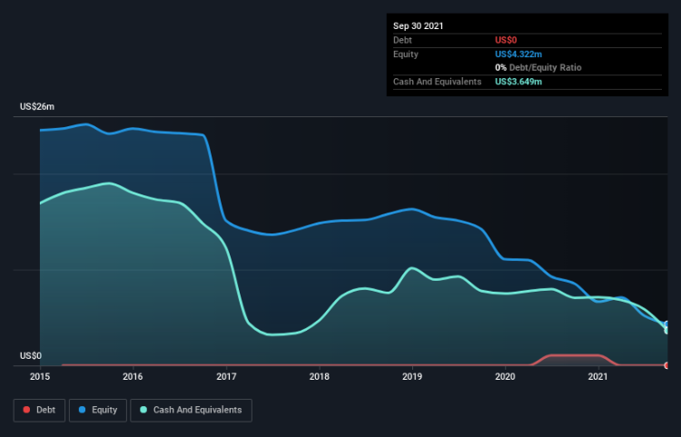Toggle the Equity series in the legend

pyautogui.click(x=96, y=410)
